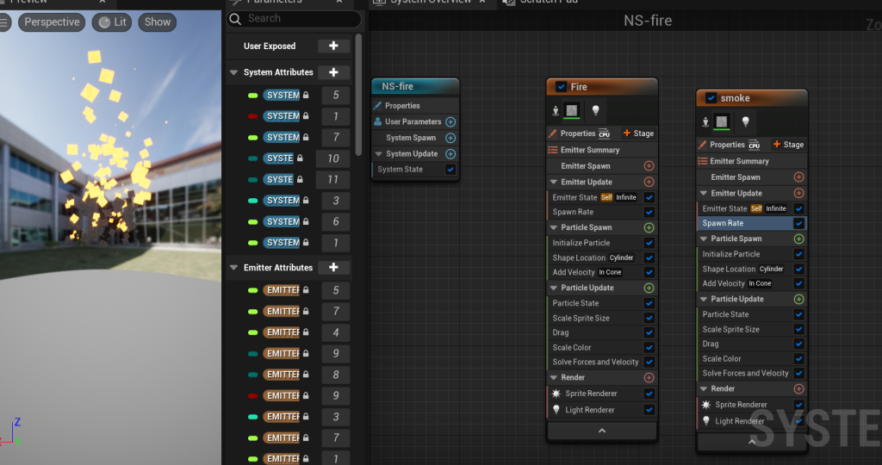This screenshot has width=882, height=465.
Task: Toggle NS-fire System State checkbox
Action: click(x=450, y=170)
